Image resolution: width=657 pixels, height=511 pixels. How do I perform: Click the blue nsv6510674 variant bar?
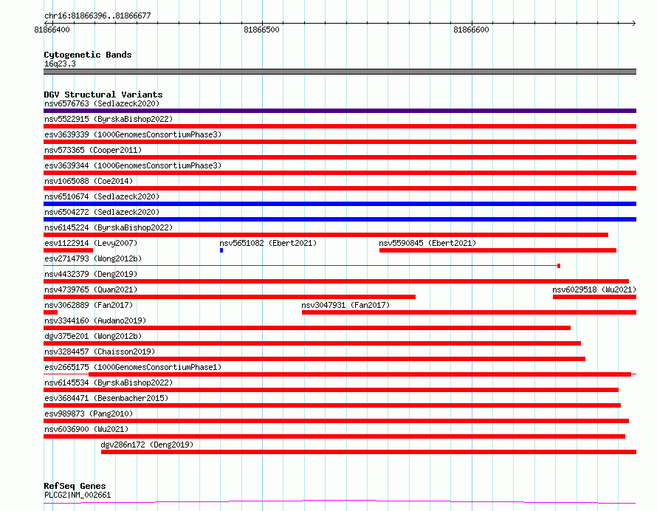(x=340, y=204)
